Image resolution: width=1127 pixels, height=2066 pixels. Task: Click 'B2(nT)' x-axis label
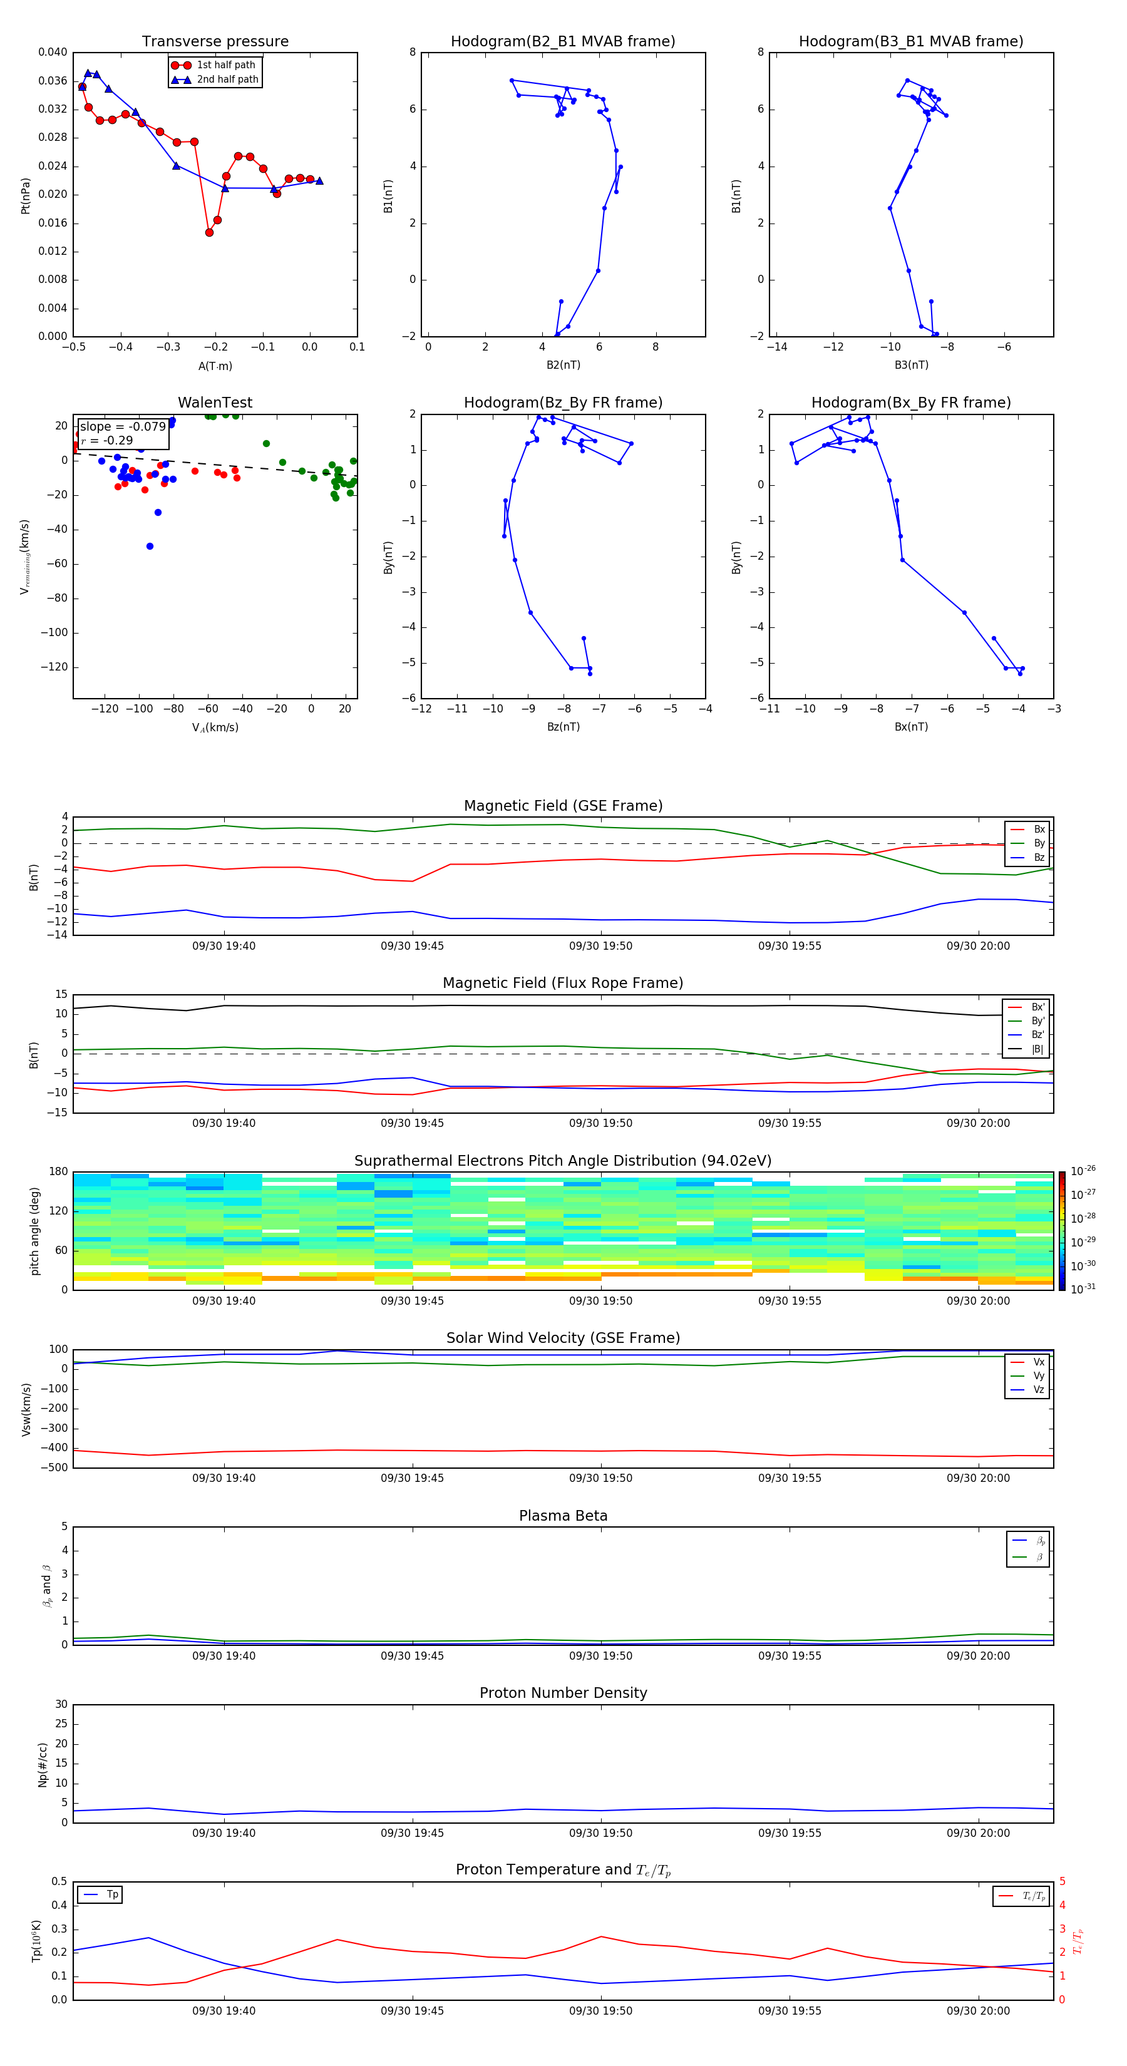click(563, 365)
